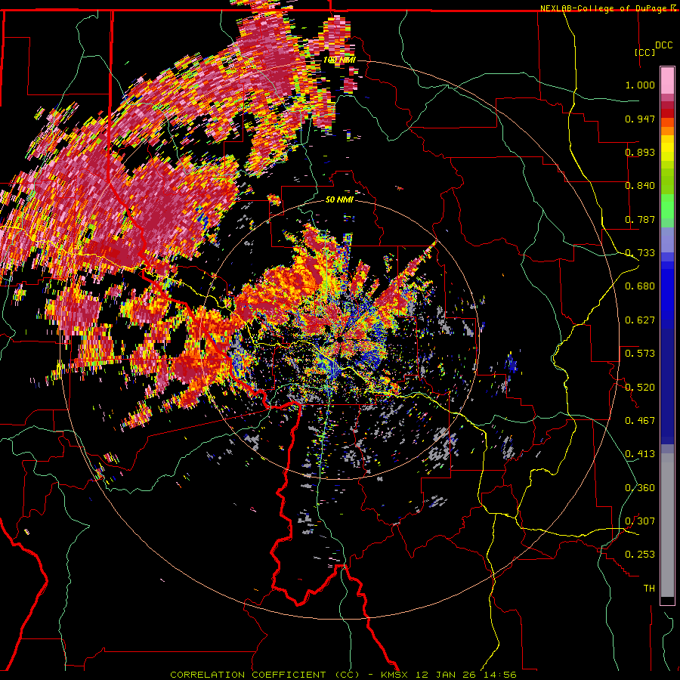Select the 0.253 legend value

[x=640, y=555]
